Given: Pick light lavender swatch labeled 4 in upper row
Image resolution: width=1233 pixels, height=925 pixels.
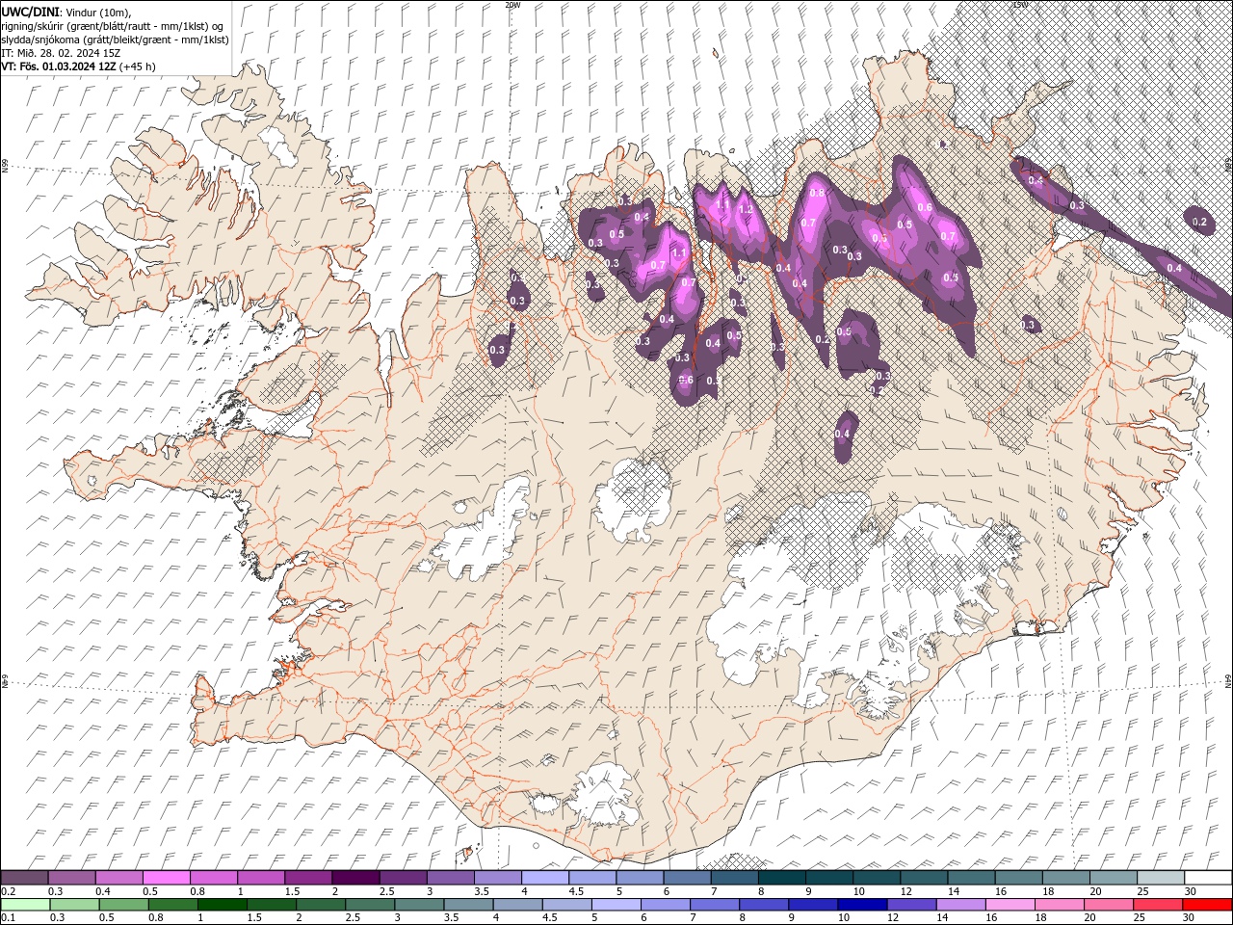Looking at the screenshot, I should [544, 878].
